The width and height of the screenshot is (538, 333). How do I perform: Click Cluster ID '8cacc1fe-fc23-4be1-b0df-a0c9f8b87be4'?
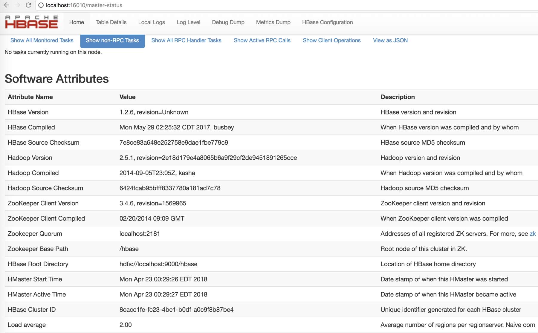click(x=177, y=310)
